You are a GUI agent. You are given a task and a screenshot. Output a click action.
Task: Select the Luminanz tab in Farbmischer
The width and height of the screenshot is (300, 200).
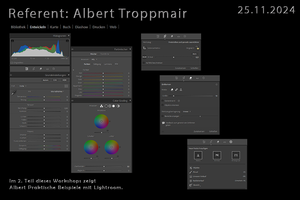click(x=108, y=64)
